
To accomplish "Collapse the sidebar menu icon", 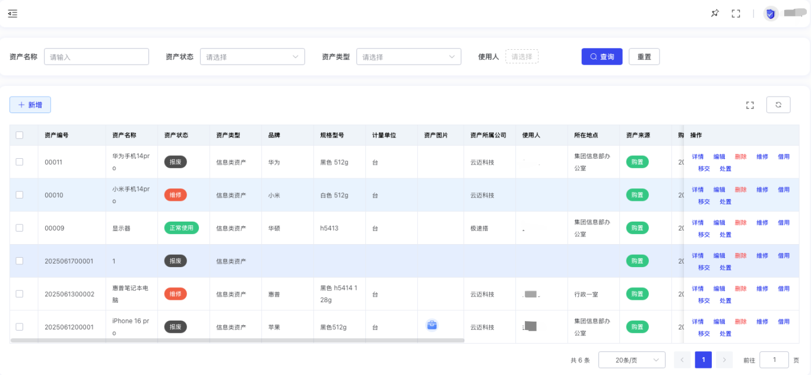I will tap(12, 14).
